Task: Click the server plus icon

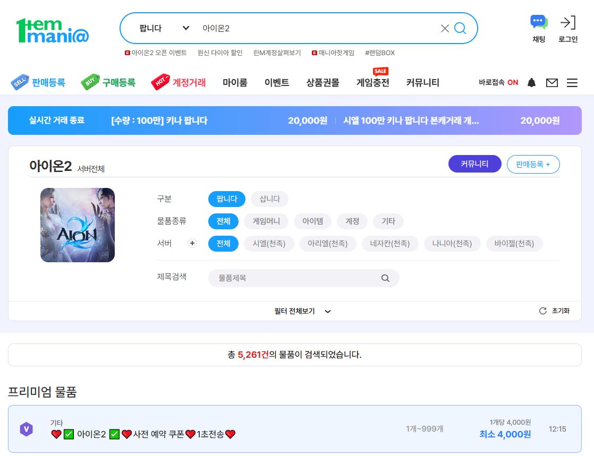Action: (192, 243)
